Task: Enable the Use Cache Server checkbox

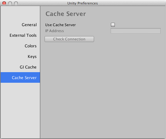Action: click(113, 25)
